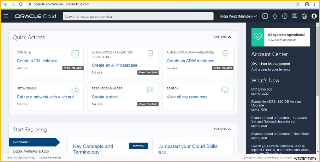
Task: Open the user profile avatar menu
Action: (x=314, y=16)
